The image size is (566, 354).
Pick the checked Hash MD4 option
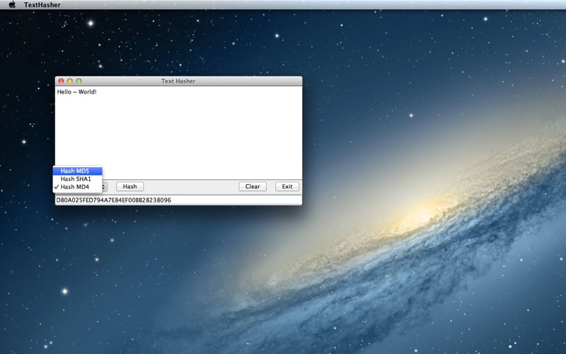point(77,187)
